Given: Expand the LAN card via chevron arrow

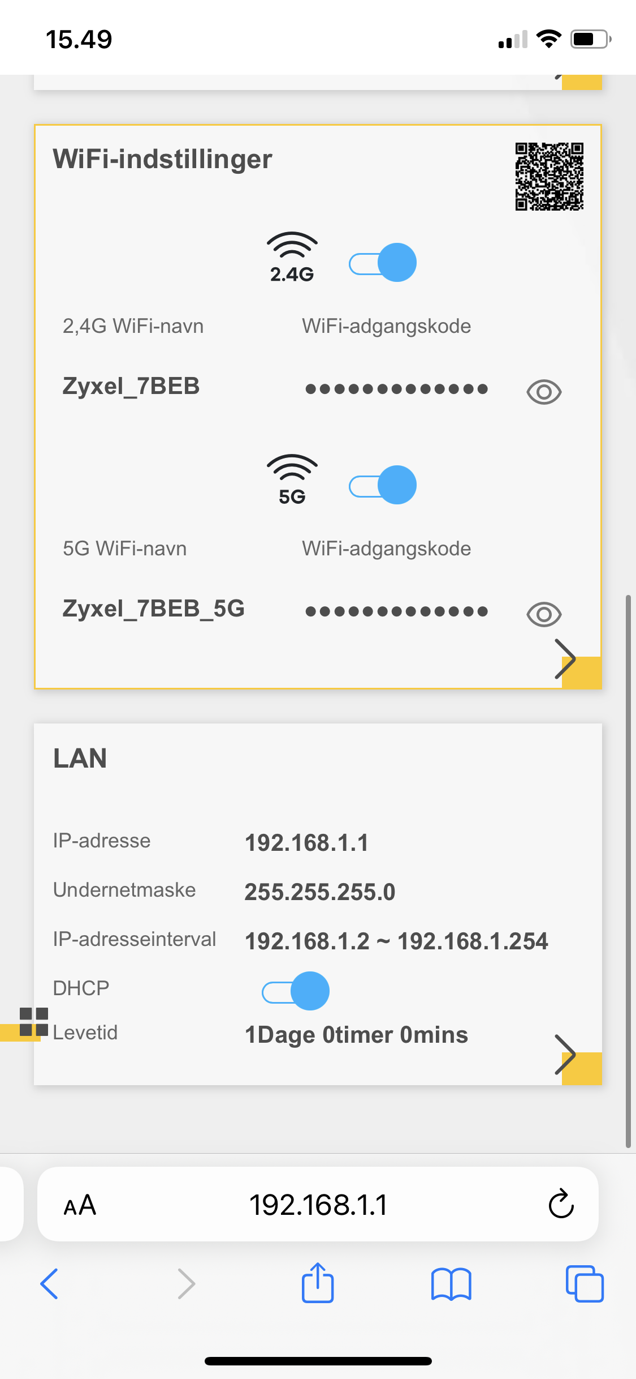Looking at the screenshot, I should (x=565, y=1055).
